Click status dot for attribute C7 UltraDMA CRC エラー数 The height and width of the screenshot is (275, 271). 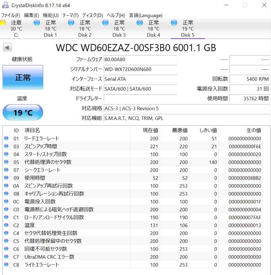click(6, 257)
